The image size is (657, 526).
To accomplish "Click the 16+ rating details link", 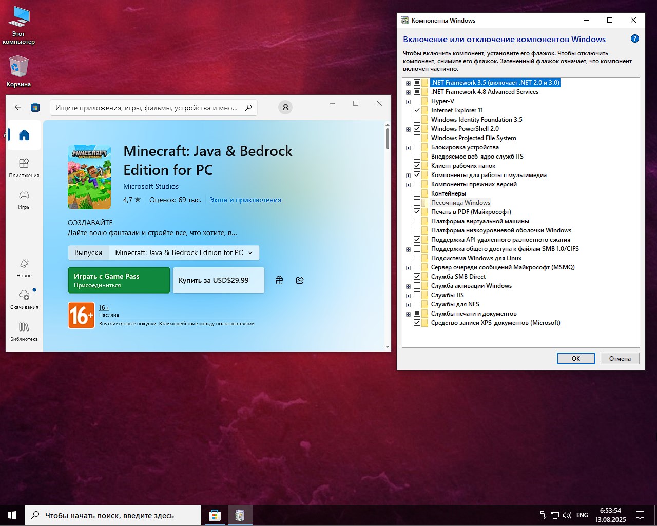I will (104, 308).
